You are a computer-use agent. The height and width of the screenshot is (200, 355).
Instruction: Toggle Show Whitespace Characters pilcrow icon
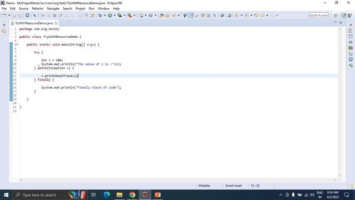(x=215, y=16)
